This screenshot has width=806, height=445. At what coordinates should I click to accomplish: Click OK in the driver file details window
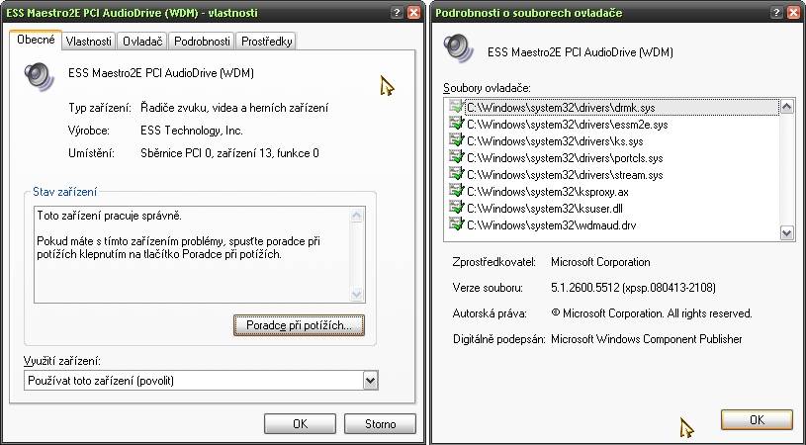click(x=757, y=420)
